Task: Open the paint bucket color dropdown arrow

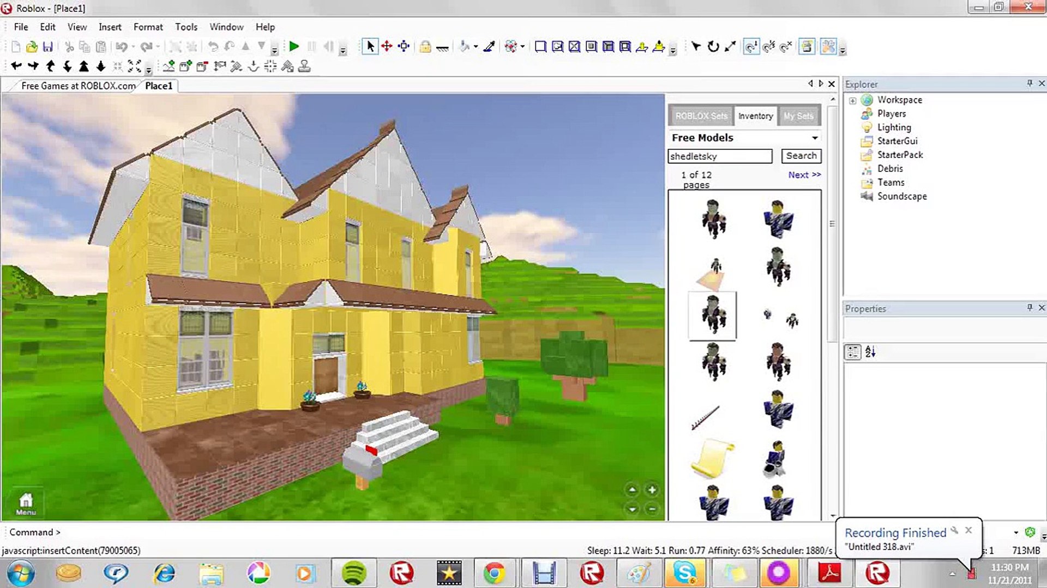Action: pyautogui.click(x=476, y=47)
